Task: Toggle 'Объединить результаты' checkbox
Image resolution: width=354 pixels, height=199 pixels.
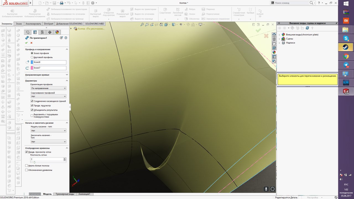Action: tap(32, 110)
